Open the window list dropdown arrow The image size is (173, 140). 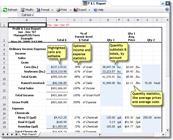163,3
